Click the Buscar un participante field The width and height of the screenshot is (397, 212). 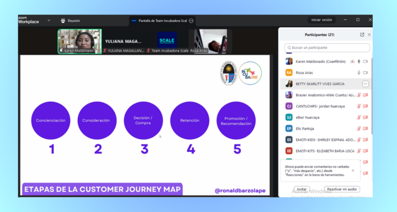click(x=328, y=48)
